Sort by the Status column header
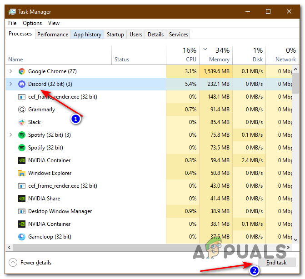 tap(139, 55)
